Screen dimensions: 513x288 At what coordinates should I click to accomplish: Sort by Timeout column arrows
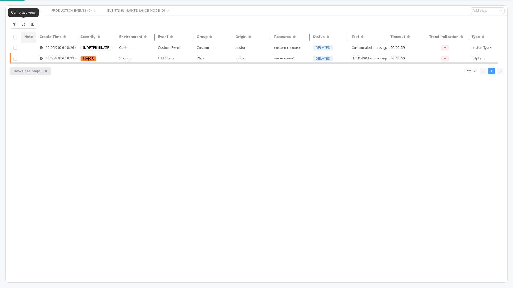point(409,37)
